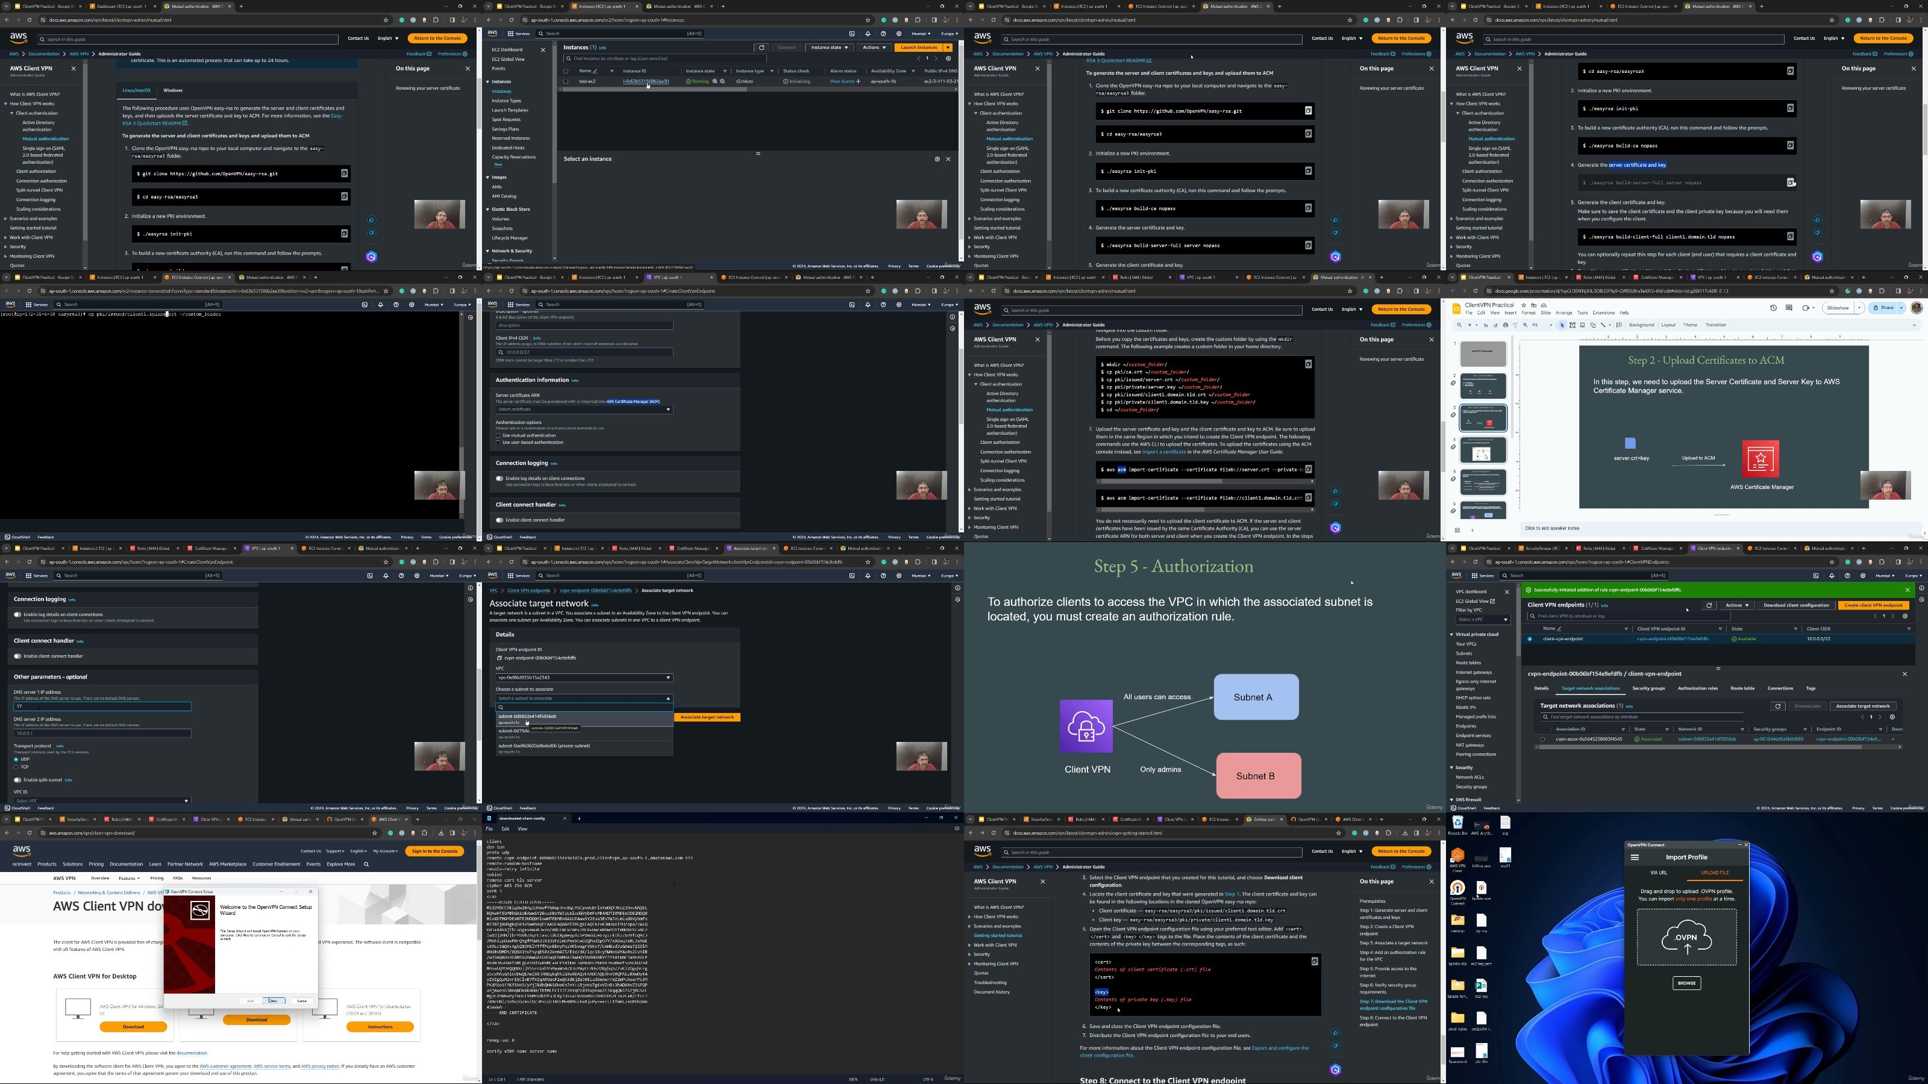
Task: Click the .OVPN upload drop zone
Action: click(x=1686, y=938)
